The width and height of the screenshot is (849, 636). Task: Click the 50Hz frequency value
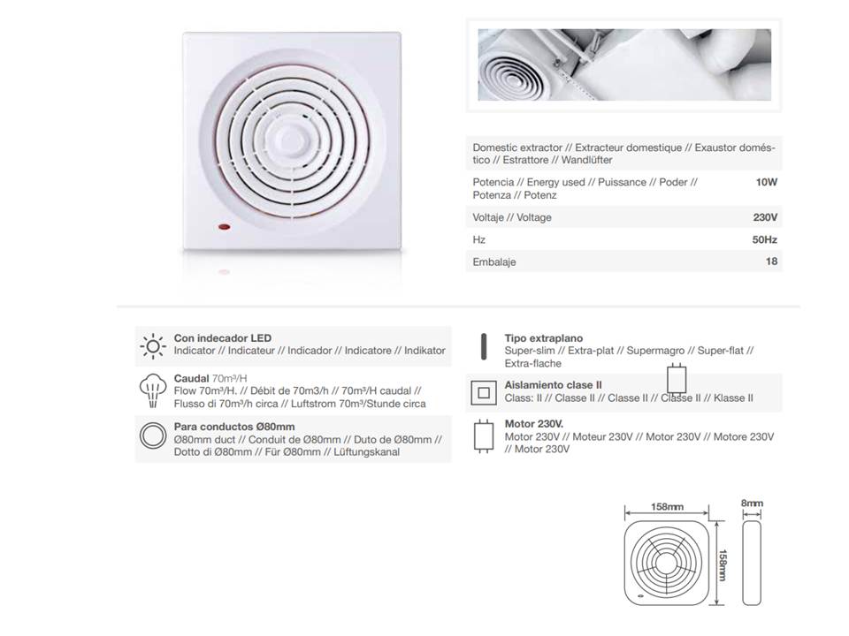764,239
